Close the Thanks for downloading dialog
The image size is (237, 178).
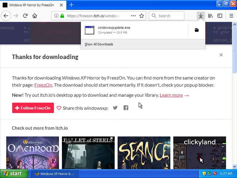point(221,55)
